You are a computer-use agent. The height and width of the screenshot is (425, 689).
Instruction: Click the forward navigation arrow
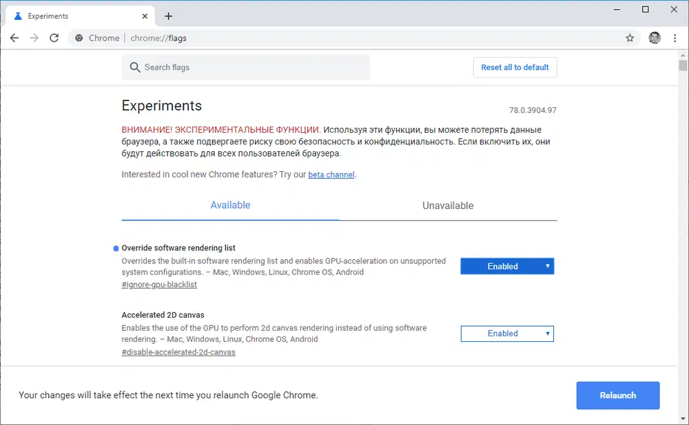click(x=34, y=38)
